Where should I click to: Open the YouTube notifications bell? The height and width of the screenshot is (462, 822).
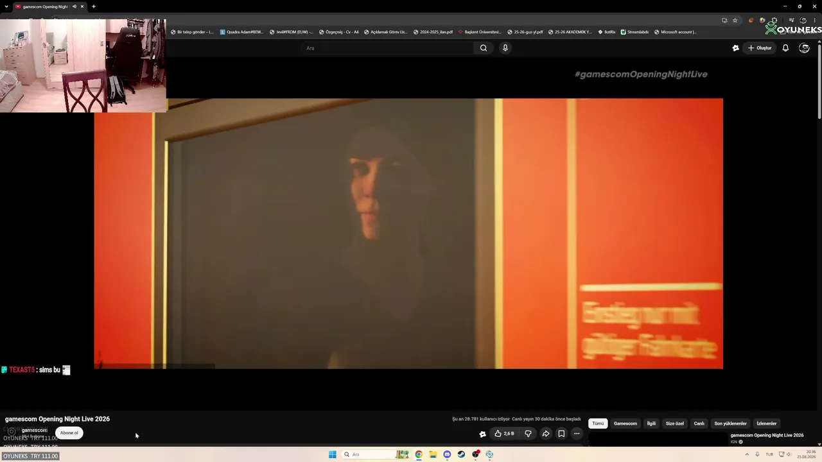point(785,48)
